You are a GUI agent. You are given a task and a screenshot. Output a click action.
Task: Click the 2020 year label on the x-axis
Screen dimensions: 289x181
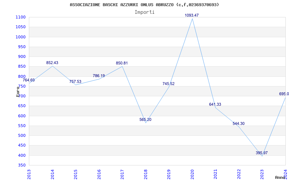192,174
